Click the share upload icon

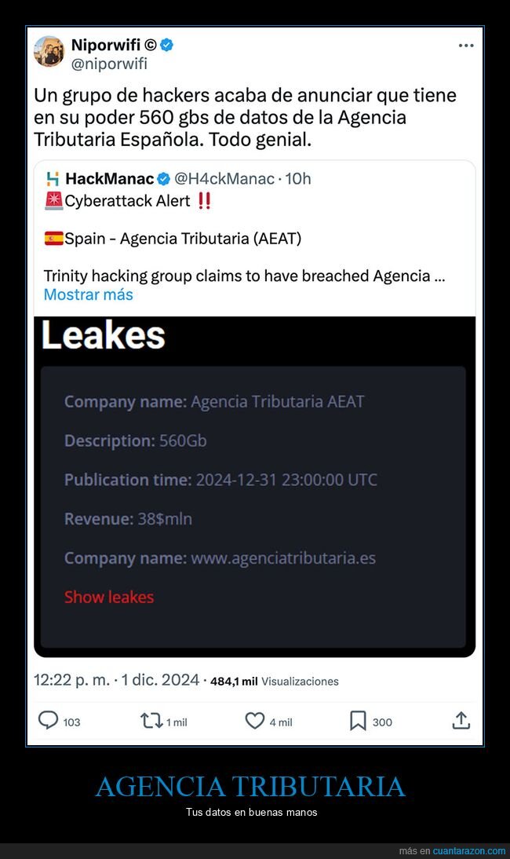pos(461,720)
